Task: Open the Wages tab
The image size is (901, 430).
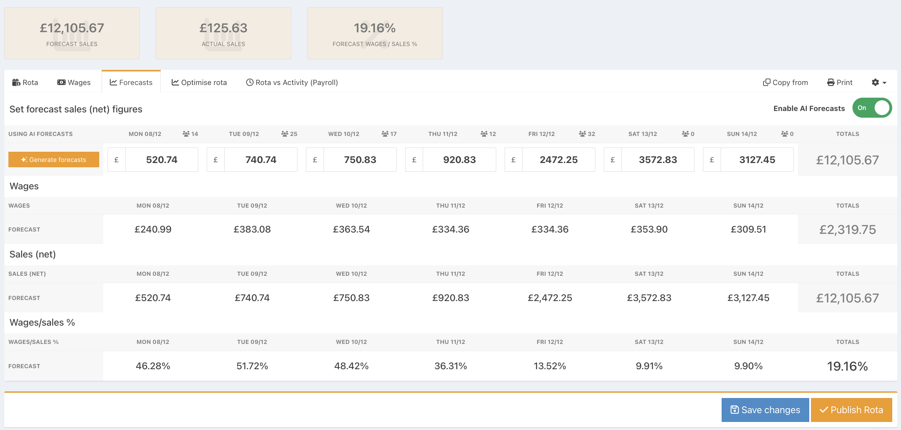Action: 74,82
